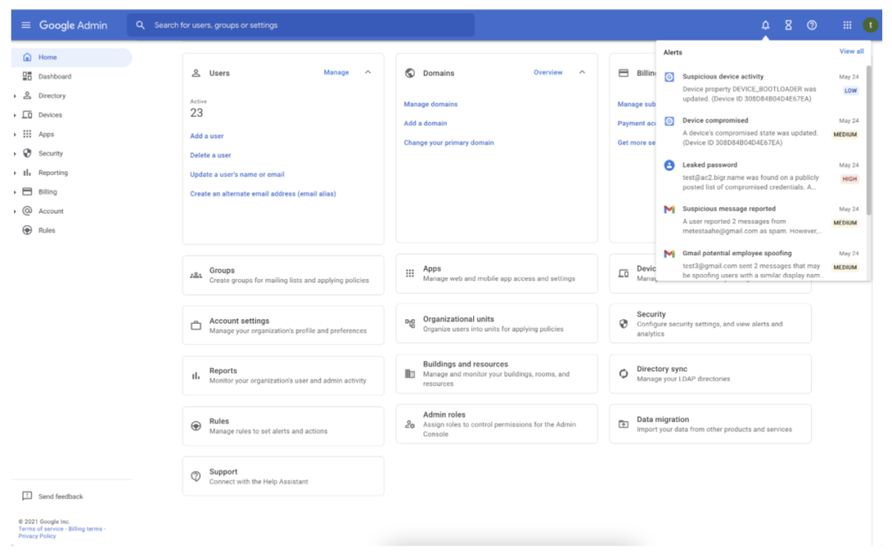The image size is (892, 557).
Task: Click the Directory person icon in sidebar
Action: pyautogui.click(x=26, y=96)
